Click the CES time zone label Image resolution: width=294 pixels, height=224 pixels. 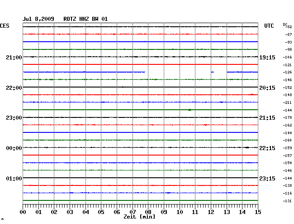pos(5,26)
